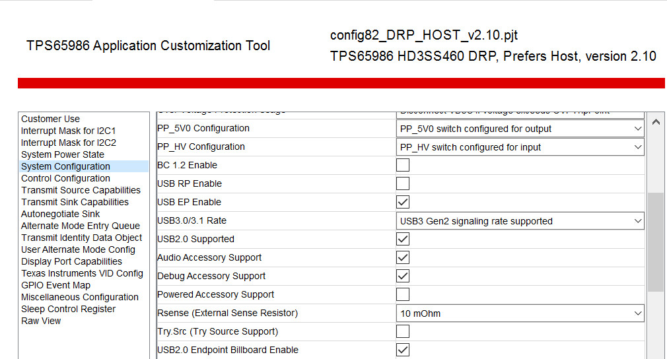Check the Try.Src Try Source Support box

pyautogui.click(x=402, y=331)
